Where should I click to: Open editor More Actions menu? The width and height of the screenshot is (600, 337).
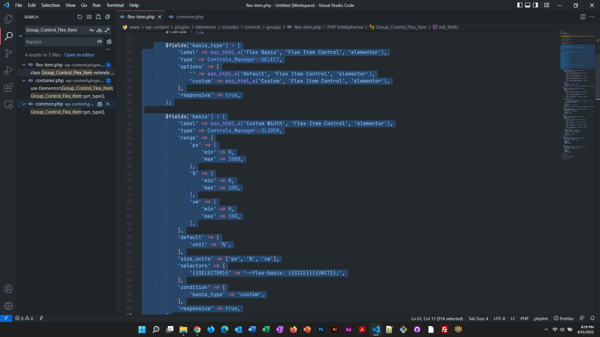click(592, 17)
